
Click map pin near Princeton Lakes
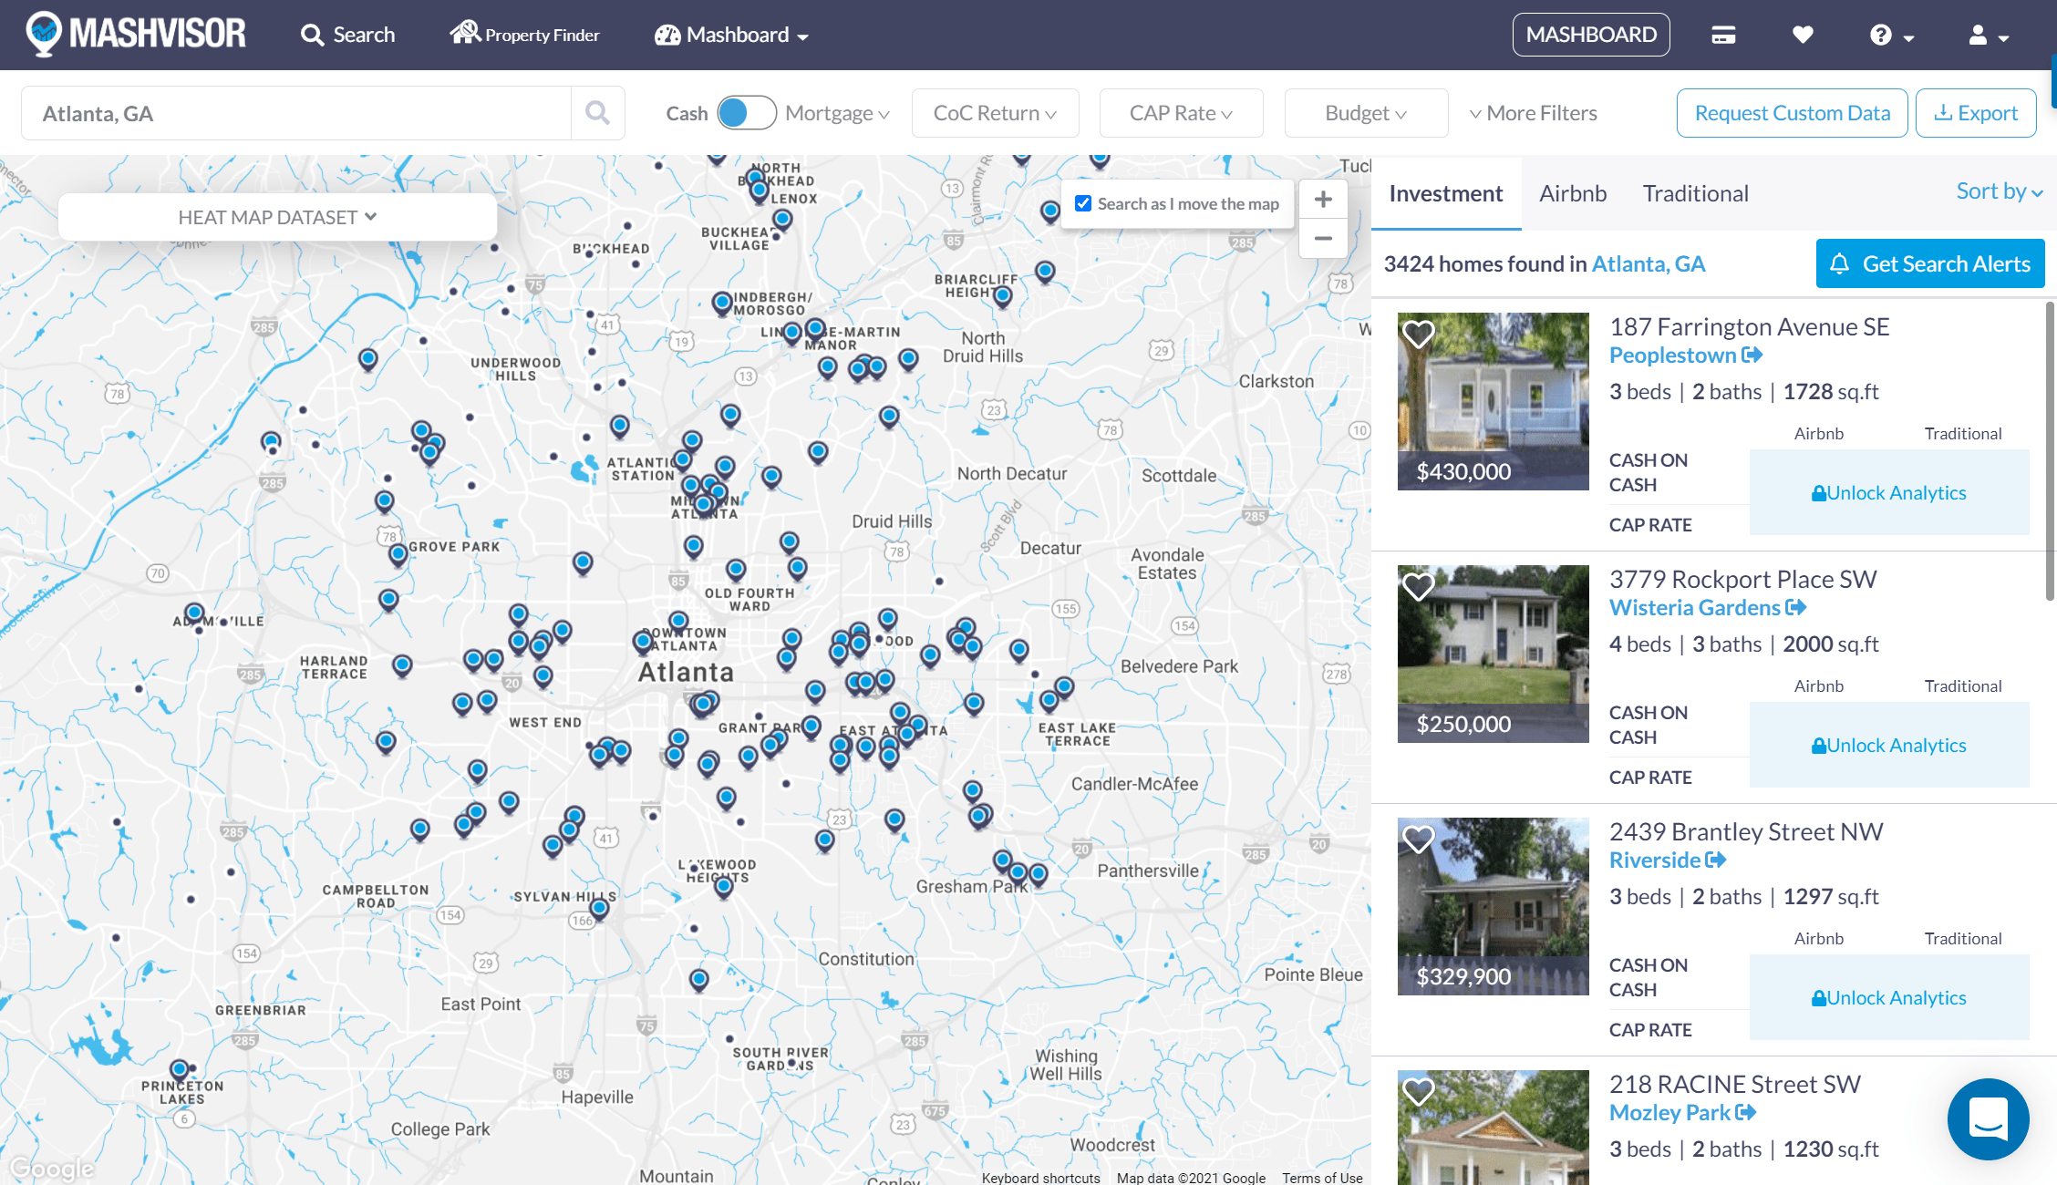tap(180, 1069)
